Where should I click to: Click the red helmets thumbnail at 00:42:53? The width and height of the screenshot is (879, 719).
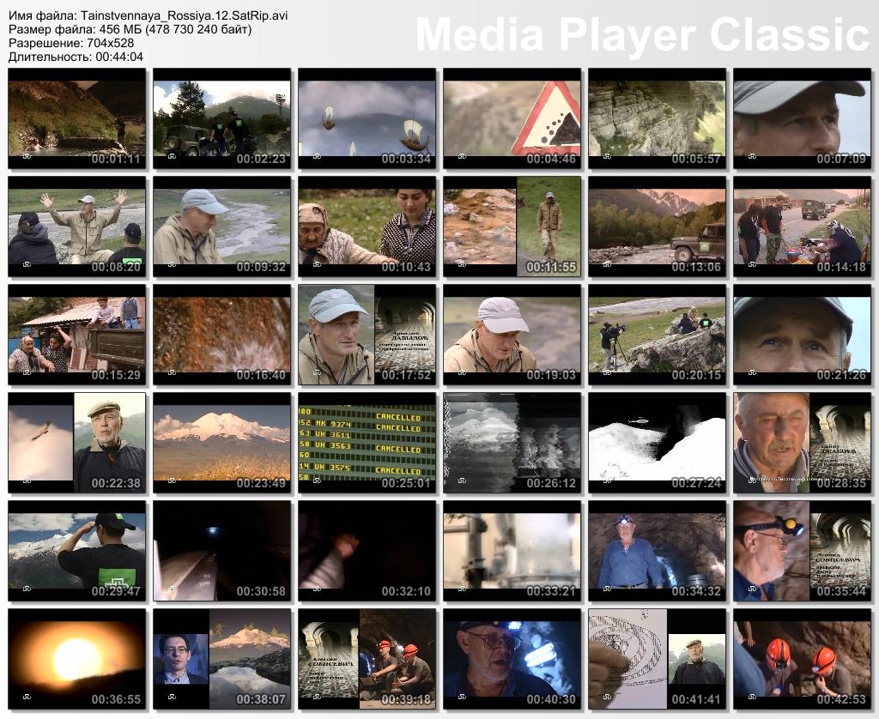802,659
